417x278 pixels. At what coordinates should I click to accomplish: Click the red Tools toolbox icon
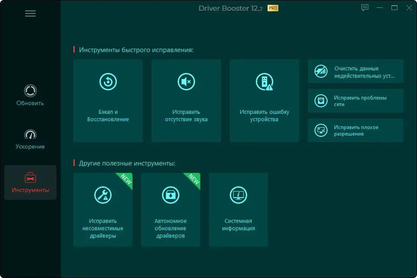(30, 177)
